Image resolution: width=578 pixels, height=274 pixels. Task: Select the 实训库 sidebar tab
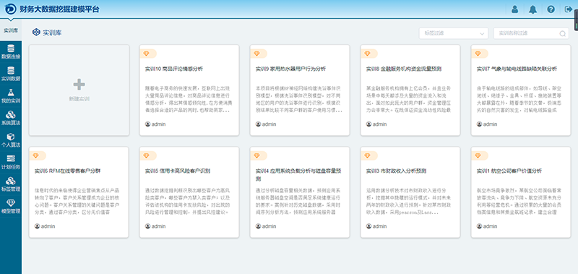pos(11,30)
